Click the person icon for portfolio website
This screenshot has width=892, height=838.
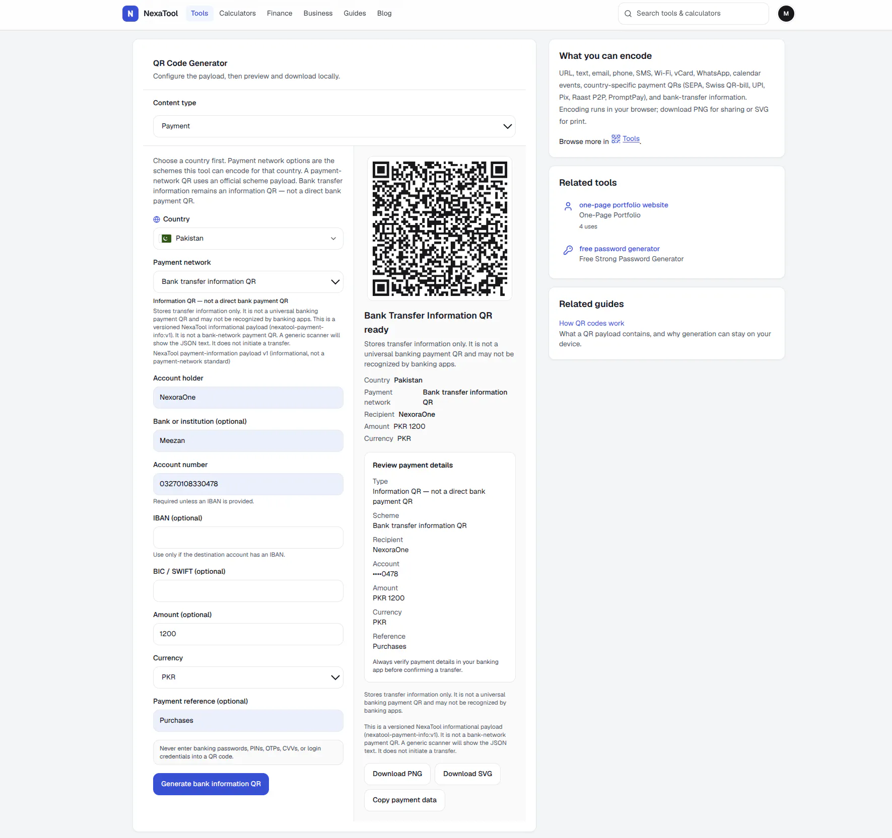pos(568,206)
